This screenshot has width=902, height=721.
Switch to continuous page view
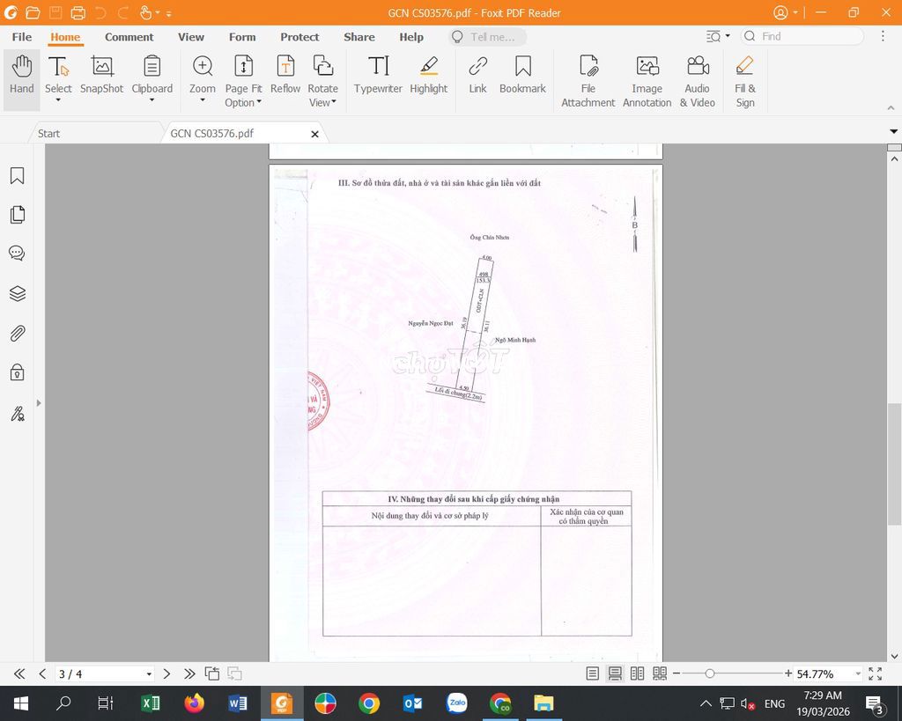tap(615, 673)
